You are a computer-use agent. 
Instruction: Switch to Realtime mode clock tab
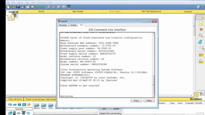(197, 95)
